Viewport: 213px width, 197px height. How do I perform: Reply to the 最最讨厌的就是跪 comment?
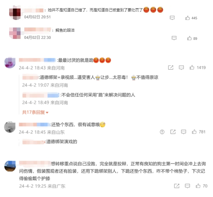click(181, 67)
